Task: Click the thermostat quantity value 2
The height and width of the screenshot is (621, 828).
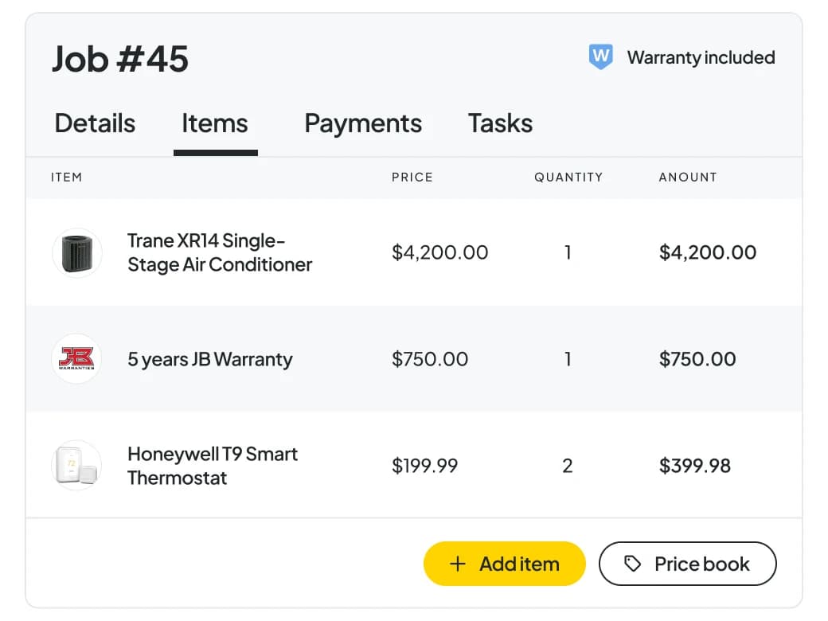Action: tap(568, 466)
